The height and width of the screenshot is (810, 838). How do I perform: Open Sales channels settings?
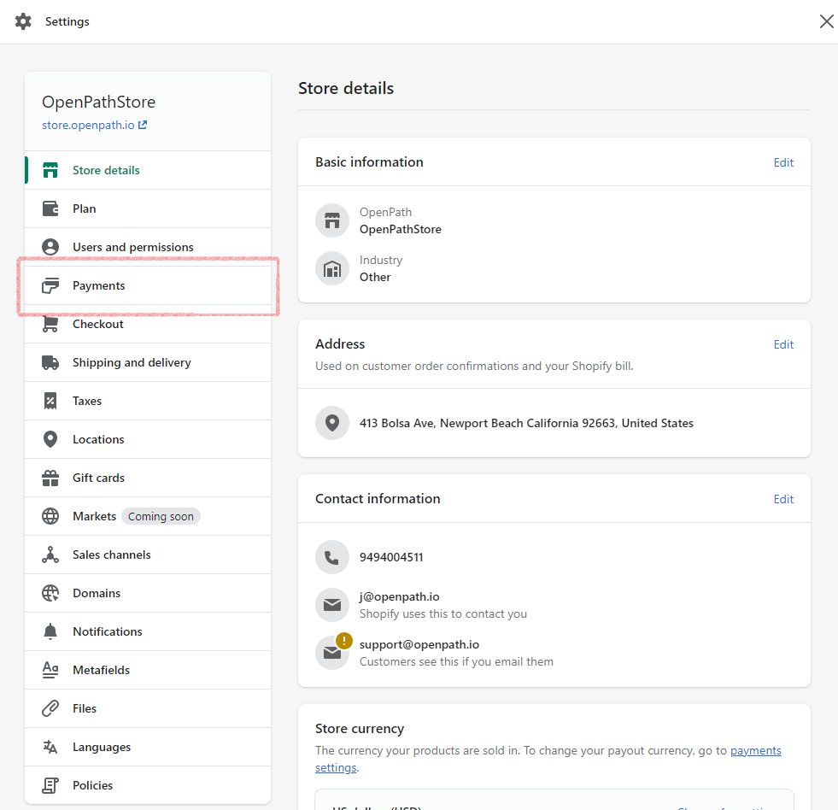[x=148, y=555]
